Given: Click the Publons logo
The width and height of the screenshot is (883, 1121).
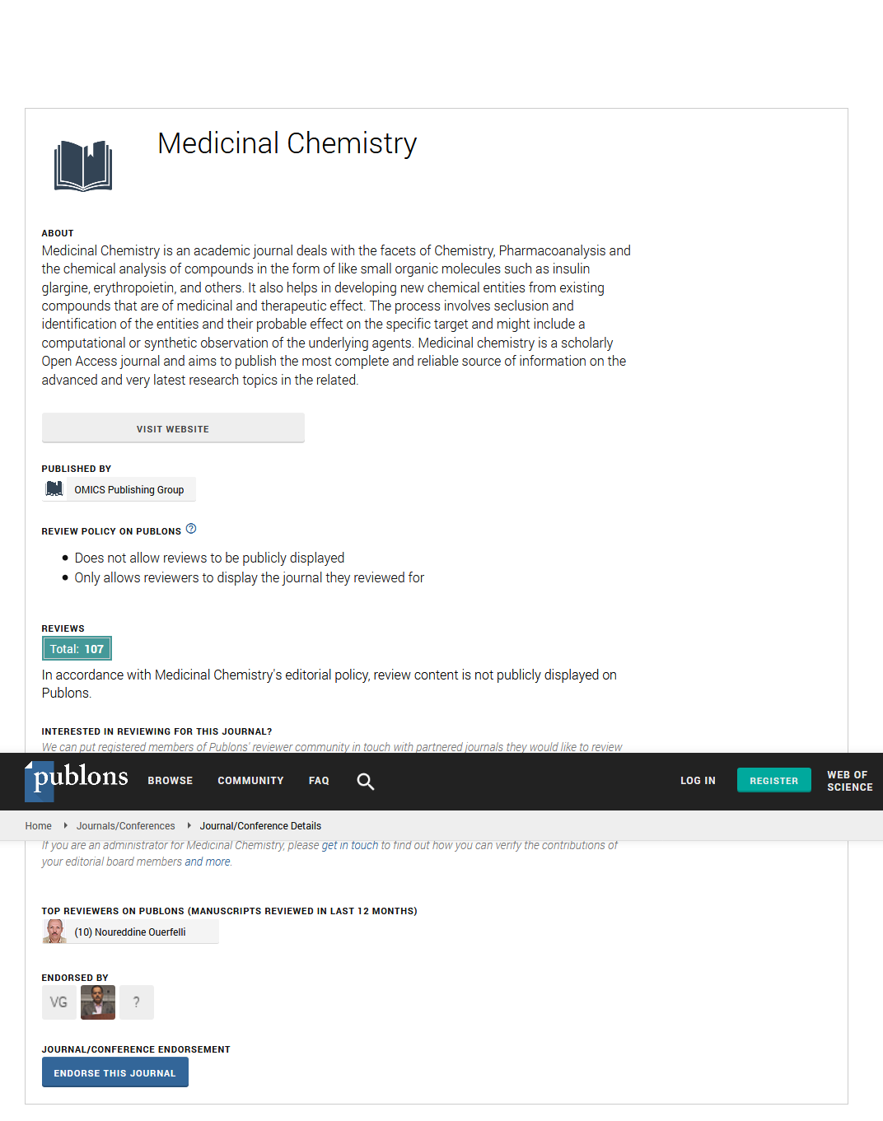Looking at the screenshot, I should point(79,779).
